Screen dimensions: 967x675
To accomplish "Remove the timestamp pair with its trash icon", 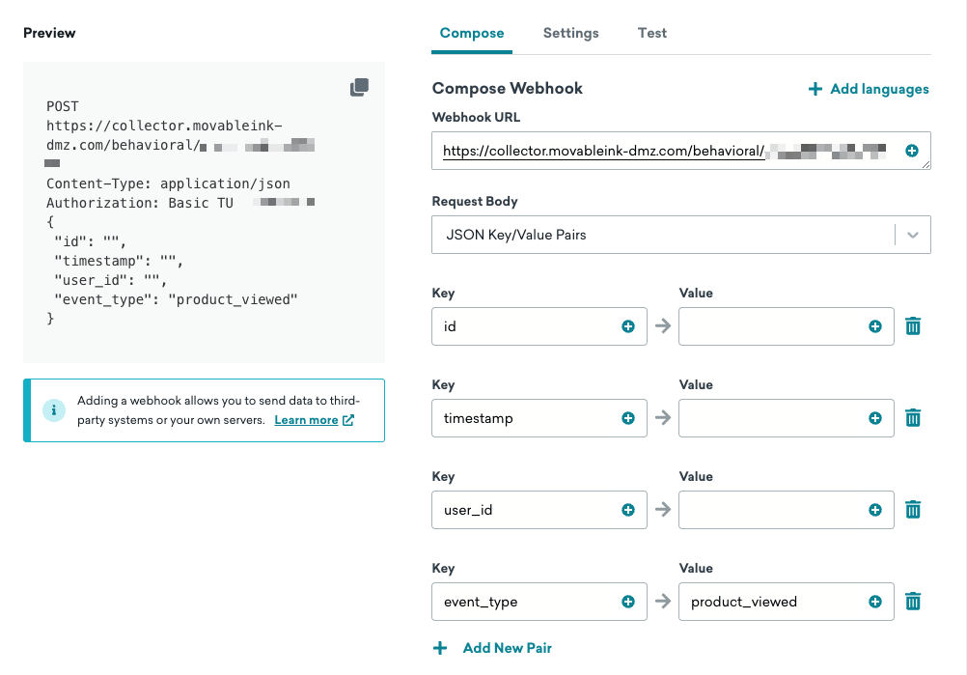I will point(913,417).
